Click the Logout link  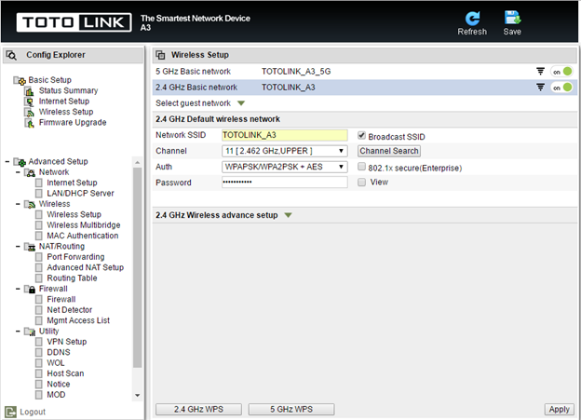coord(33,413)
